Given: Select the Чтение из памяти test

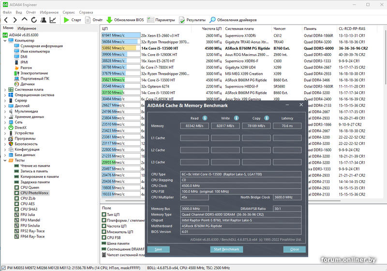Looking at the screenshot, I should coord(35,166).
